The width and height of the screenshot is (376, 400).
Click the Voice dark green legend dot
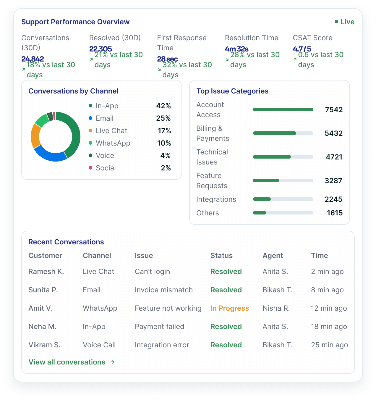click(90, 155)
